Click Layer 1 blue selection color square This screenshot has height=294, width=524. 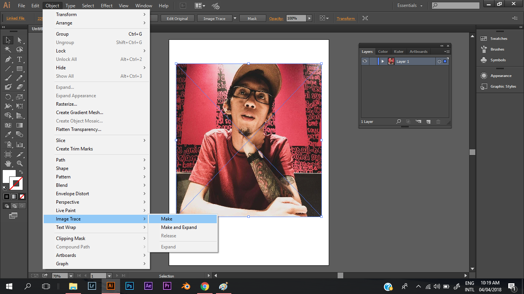445,61
